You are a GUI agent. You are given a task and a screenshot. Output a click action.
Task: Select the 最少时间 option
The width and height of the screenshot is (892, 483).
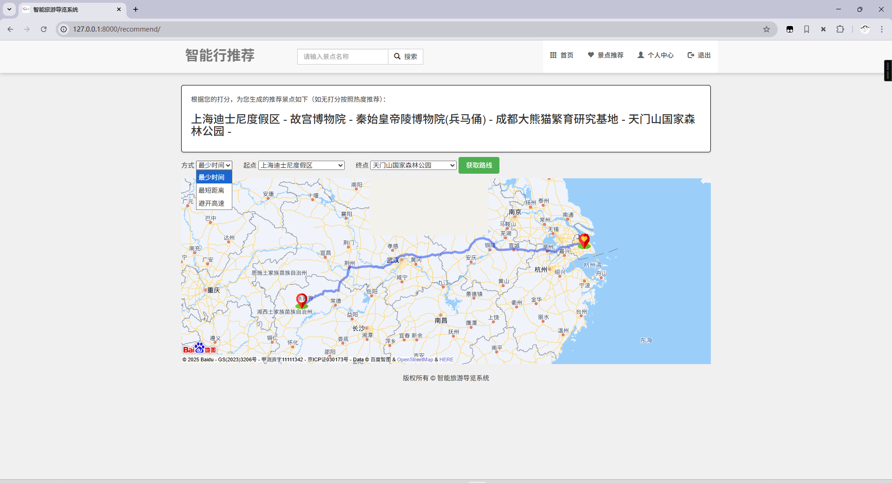click(x=214, y=177)
